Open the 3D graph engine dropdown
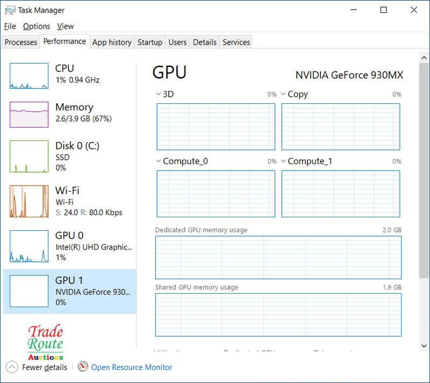 coord(158,94)
